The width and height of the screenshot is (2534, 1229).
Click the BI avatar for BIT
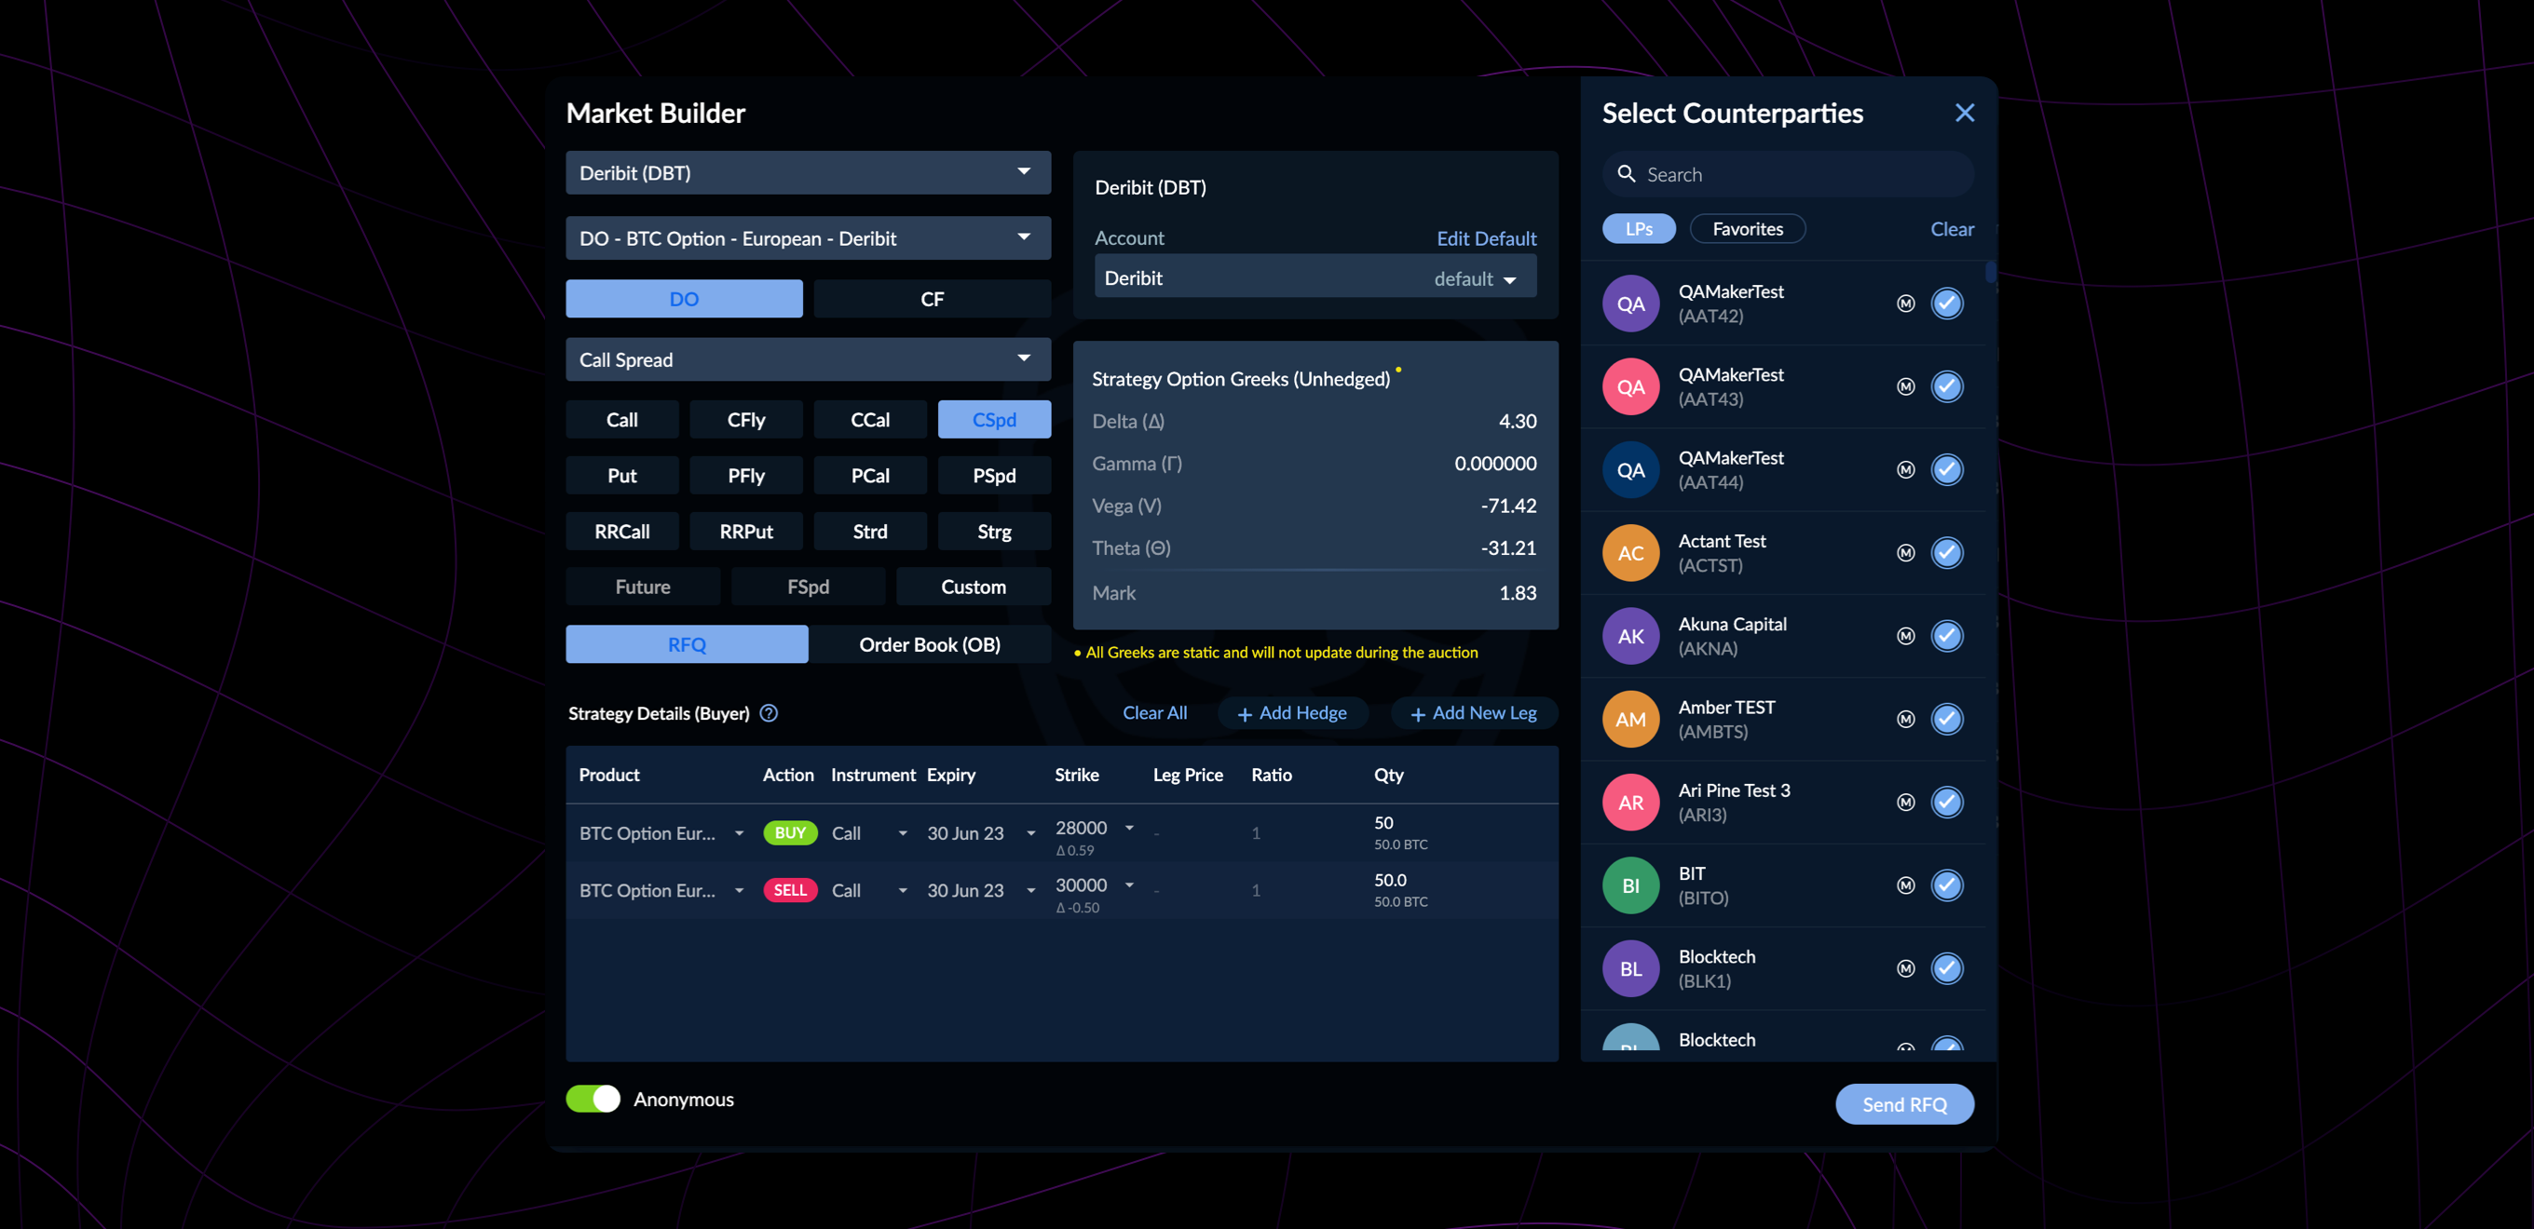pyautogui.click(x=1630, y=885)
